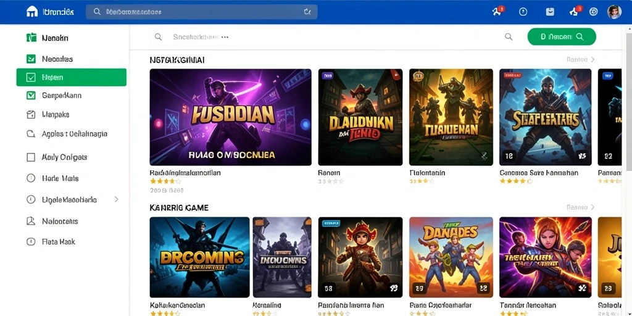Open the red-hat character thumbnail in second row
The width and height of the screenshot is (632, 316).
point(360,257)
